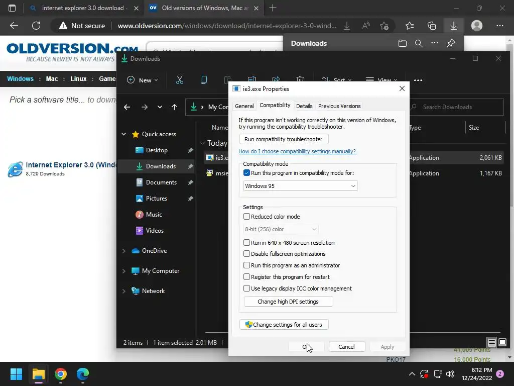
Task: Open Edge settings and more menu
Action: 499,26
